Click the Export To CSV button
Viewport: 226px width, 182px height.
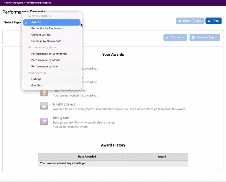190,21
